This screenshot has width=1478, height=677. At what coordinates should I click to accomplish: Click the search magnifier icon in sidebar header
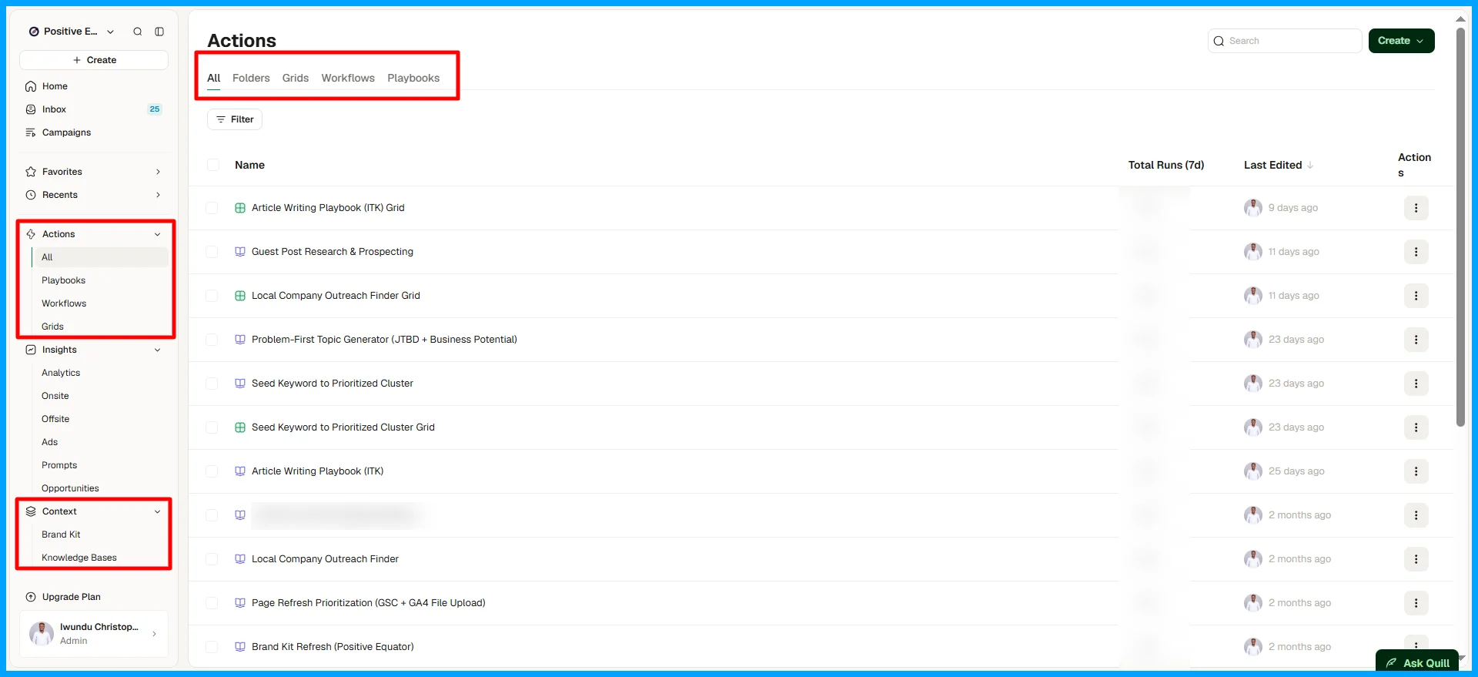pos(137,32)
